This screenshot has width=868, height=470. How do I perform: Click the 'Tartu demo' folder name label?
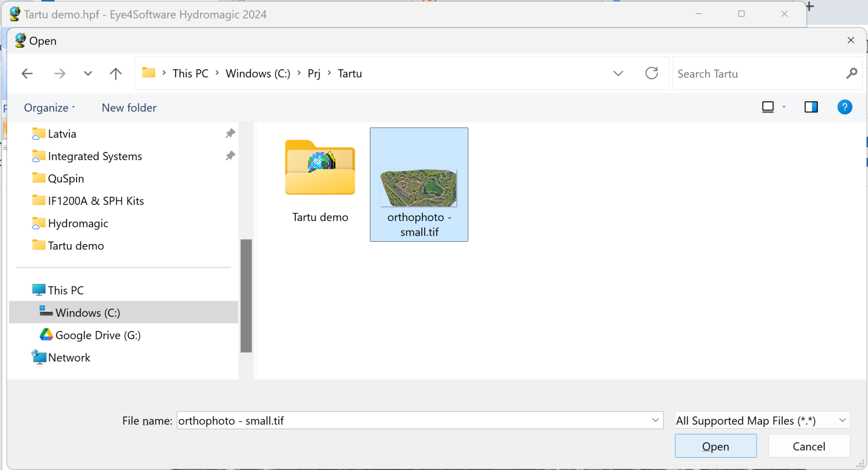320,217
